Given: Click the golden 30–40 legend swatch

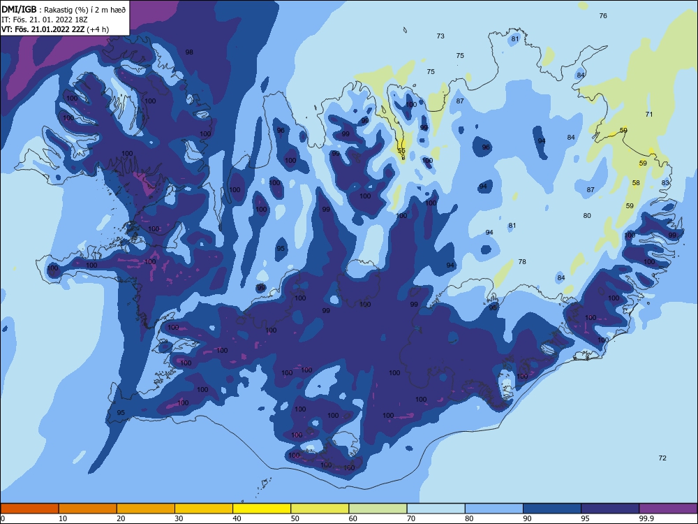Looking at the screenshot, I should point(204,509).
